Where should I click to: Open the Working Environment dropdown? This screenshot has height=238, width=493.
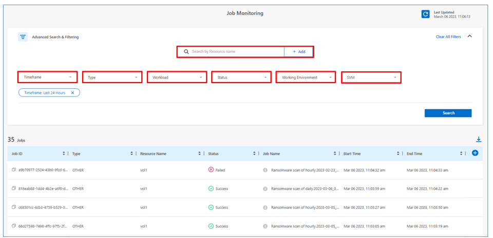[x=306, y=77]
